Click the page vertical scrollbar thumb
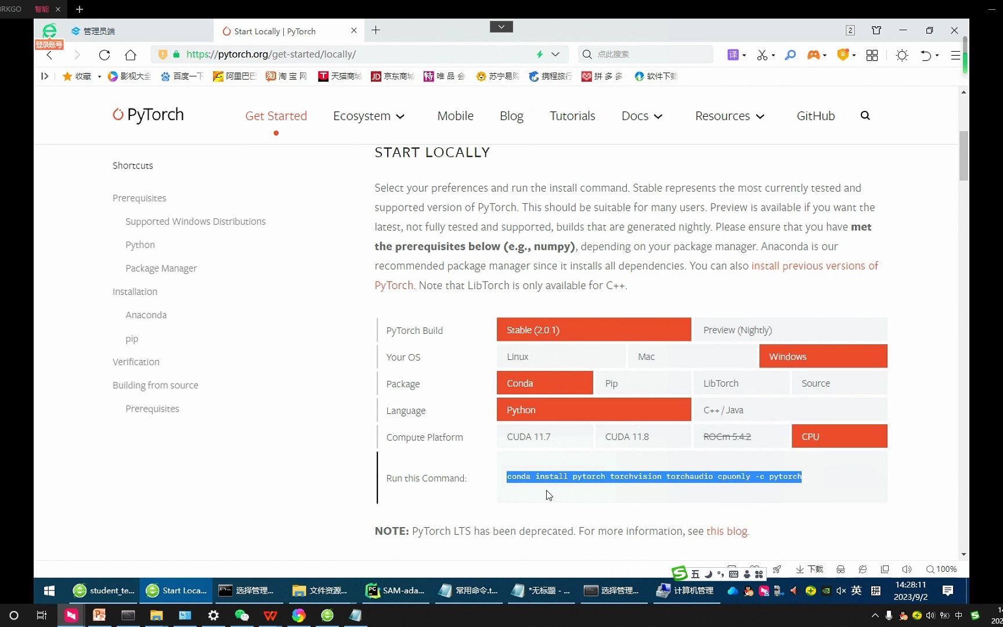The image size is (1003, 627). (964, 156)
